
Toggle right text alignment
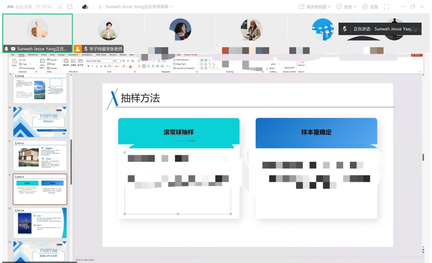coord(148,66)
